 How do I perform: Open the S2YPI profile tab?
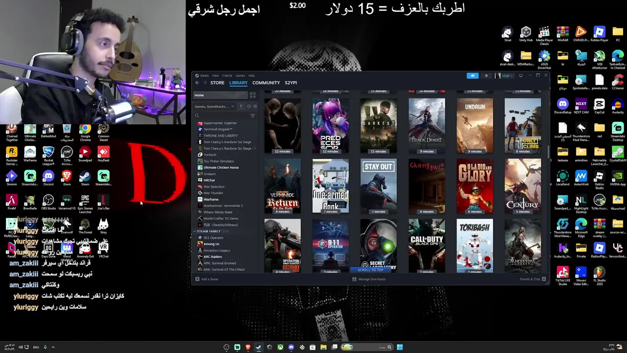tap(290, 83)
